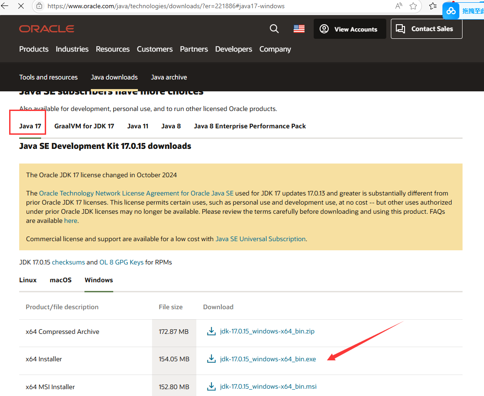The image size is (484, 396).
Task: View site information via the lock icon
Action: pyautogui.click(x=39, y=6)
